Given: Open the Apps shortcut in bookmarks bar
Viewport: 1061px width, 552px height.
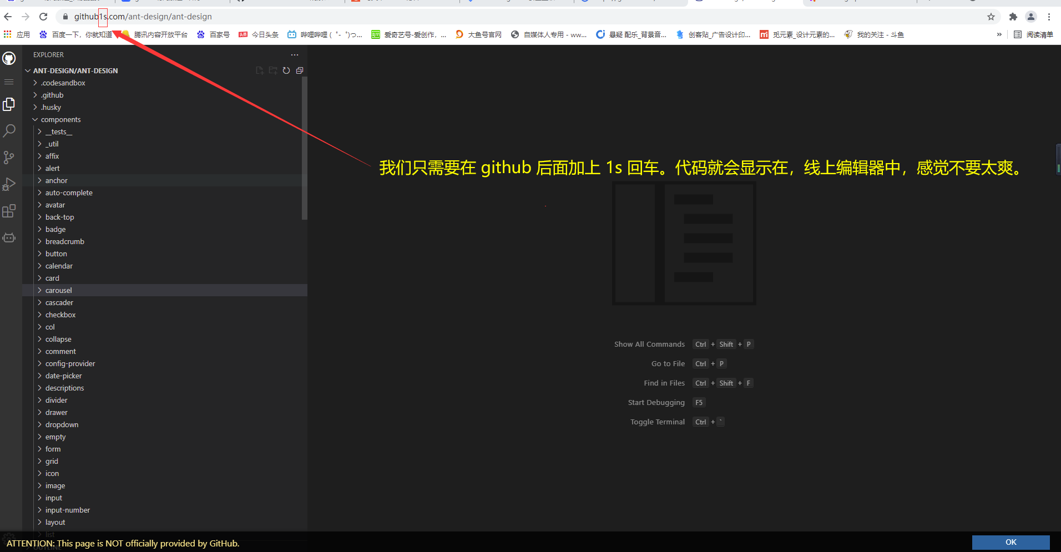Looking at the screenshot, I should (x=17, y=34).
